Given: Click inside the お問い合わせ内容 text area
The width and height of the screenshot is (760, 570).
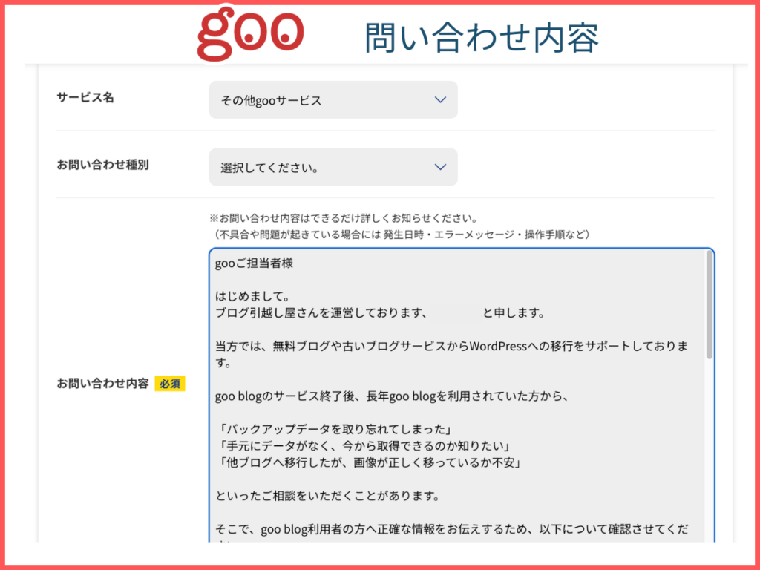Looking at the screenshot, I should coord(462,395).
